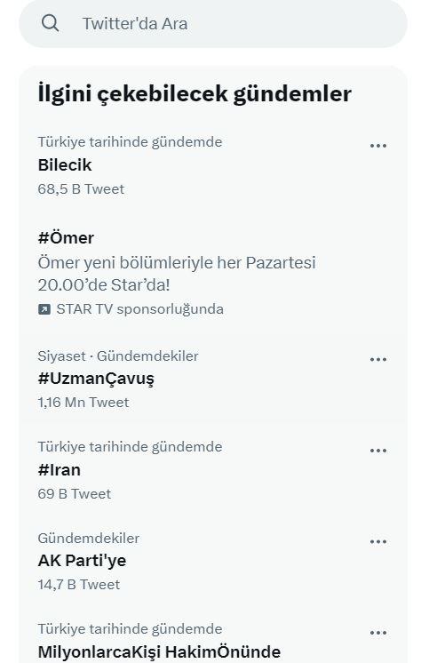Open the #Ömer promoted hashtag
This screenshot has height=663, width=429.
tap(66, 237)
